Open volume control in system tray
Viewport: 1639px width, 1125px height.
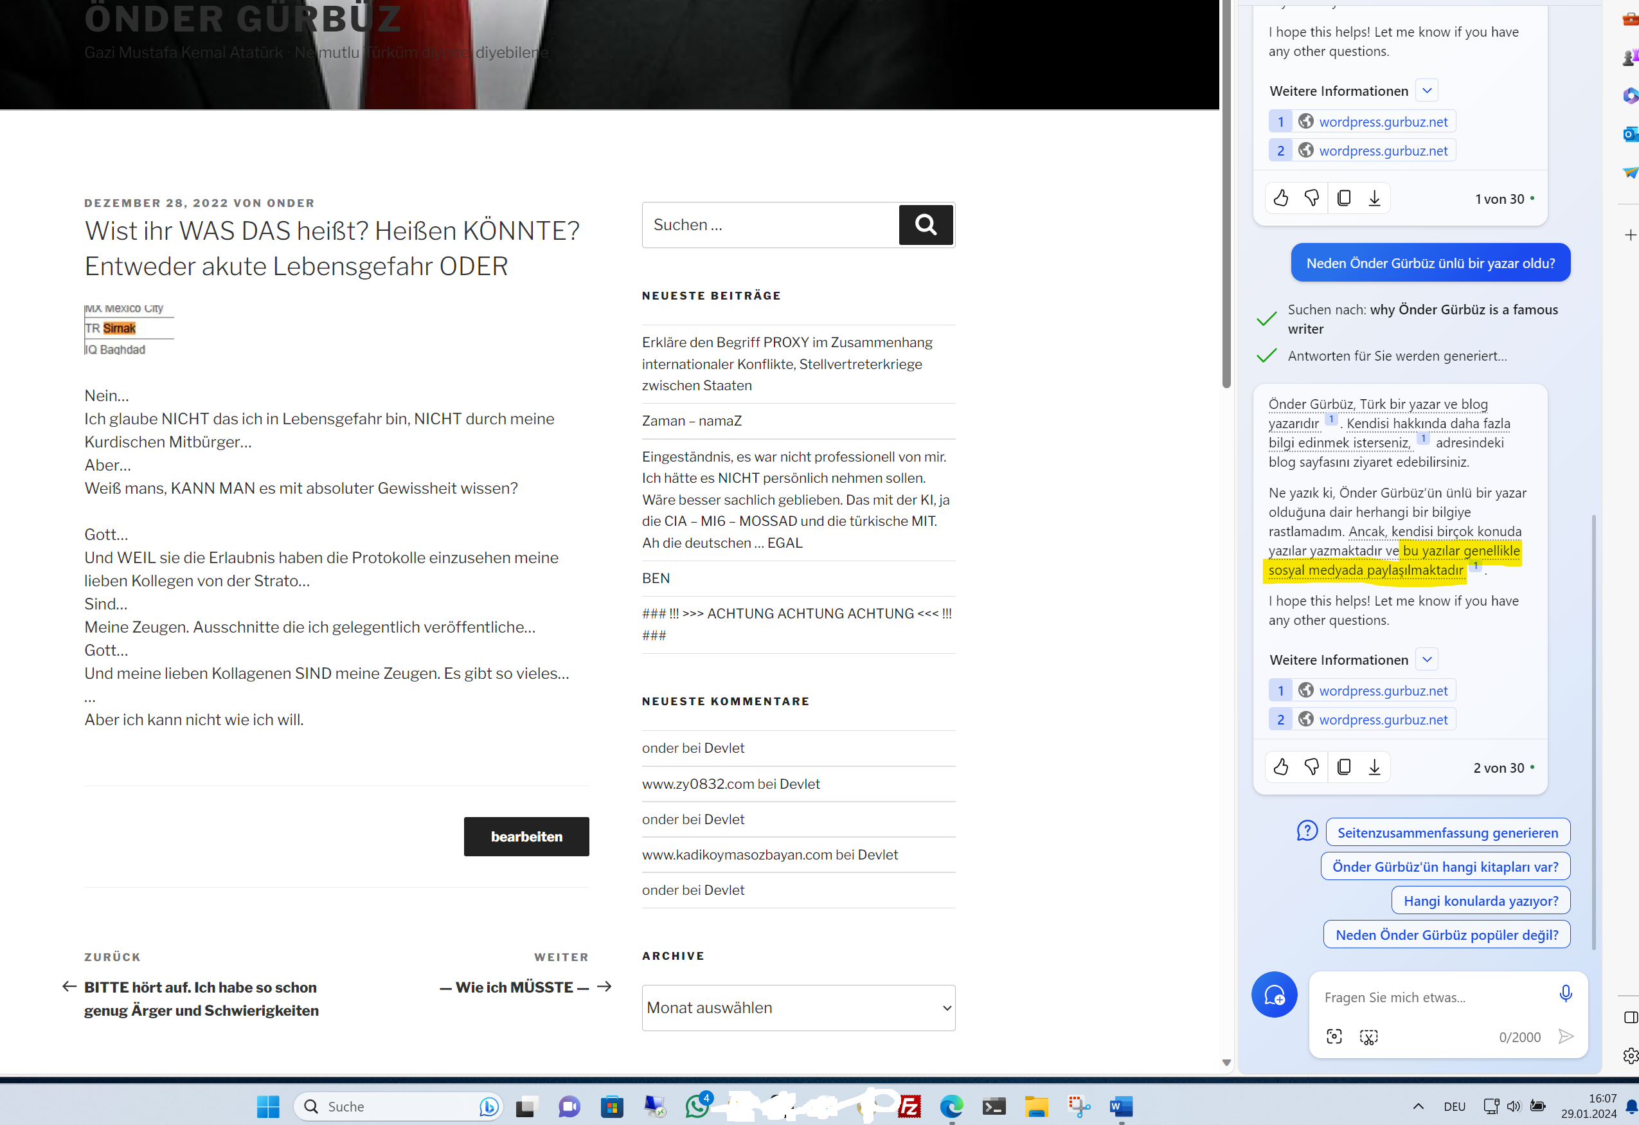pyautogui.click(x=1514, y=1105)
